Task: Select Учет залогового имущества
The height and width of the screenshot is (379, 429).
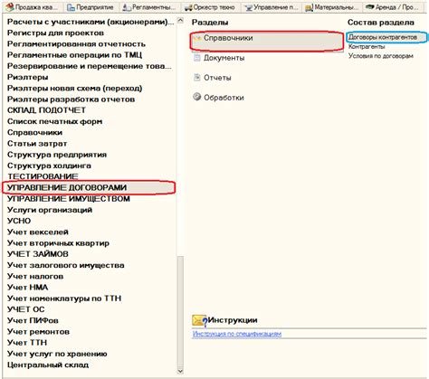Action: [65, 265]
